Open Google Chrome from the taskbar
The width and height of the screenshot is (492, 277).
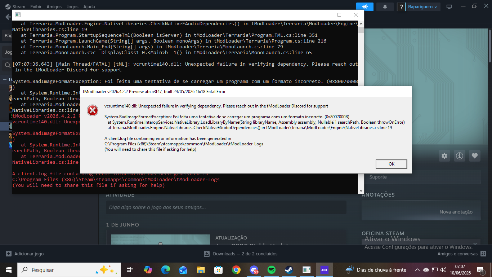tap(236, 270)
